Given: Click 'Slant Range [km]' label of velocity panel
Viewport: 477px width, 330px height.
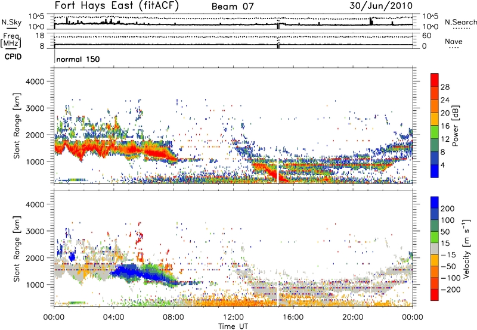Looking at the screenshot, I should click(x=17, y=248).
